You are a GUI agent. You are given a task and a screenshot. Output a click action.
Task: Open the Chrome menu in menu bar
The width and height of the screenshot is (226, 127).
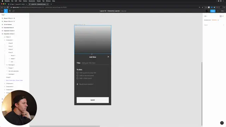[7, 1]
